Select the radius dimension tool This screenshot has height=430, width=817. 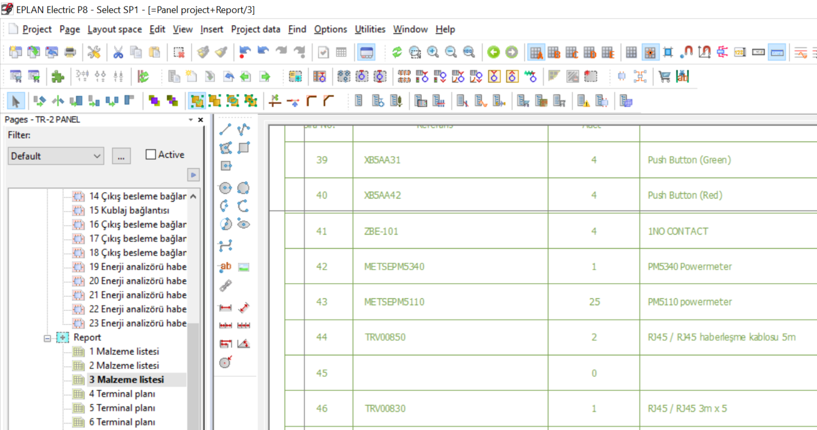coord(225,362)
